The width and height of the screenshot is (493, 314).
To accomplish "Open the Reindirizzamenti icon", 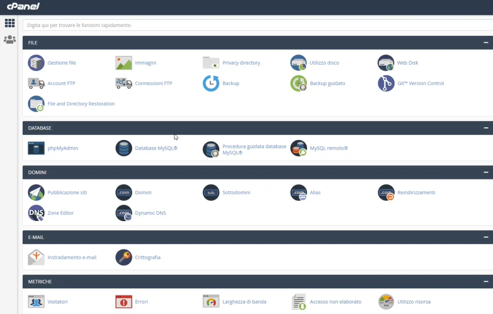I will click(386, 193).
